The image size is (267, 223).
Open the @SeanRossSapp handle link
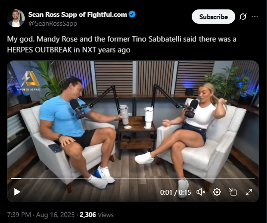53,23
